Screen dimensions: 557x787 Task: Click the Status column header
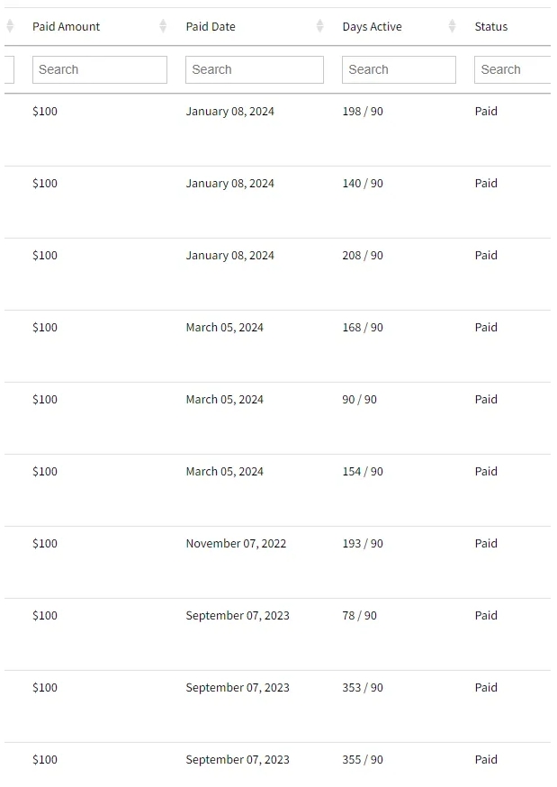point(491,27)
